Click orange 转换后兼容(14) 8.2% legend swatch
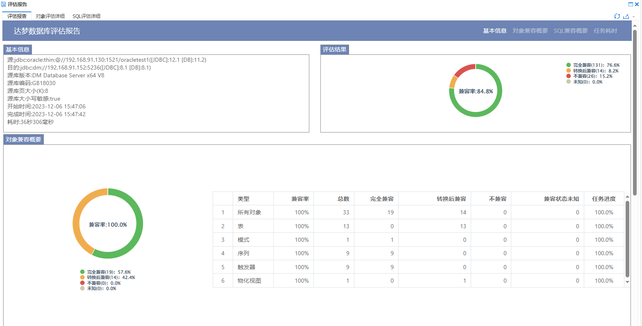 click(568, 71)
